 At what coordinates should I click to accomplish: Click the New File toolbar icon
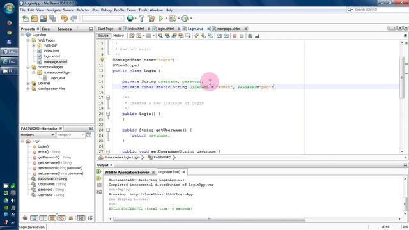click(x=26, y=19)
